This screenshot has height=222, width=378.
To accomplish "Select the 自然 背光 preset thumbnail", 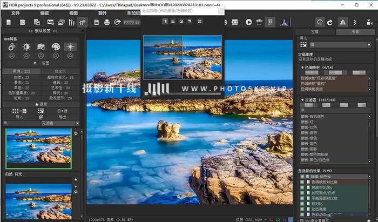I will pos(38,201).
